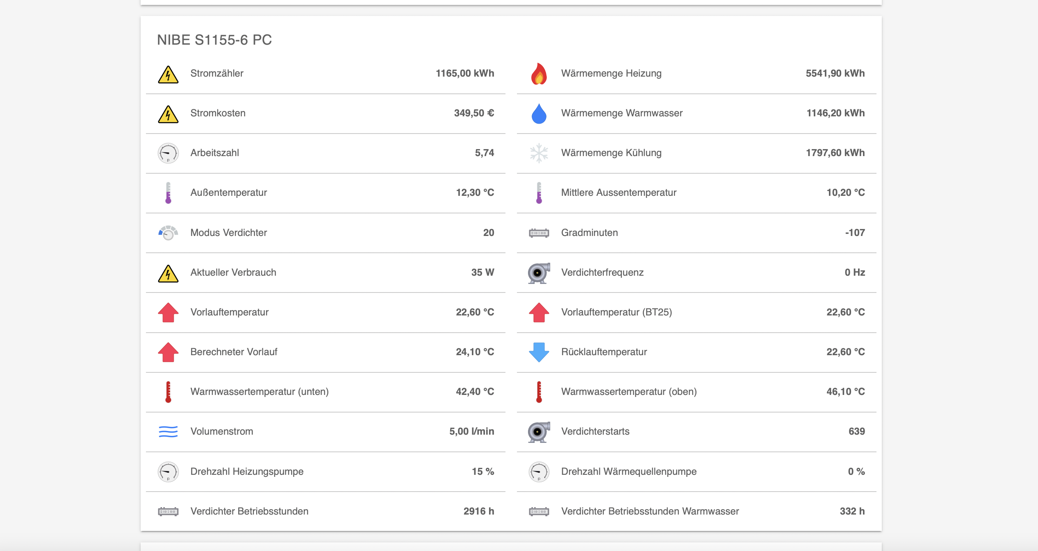Click the 5541,90 kWh value

point(835,73)
